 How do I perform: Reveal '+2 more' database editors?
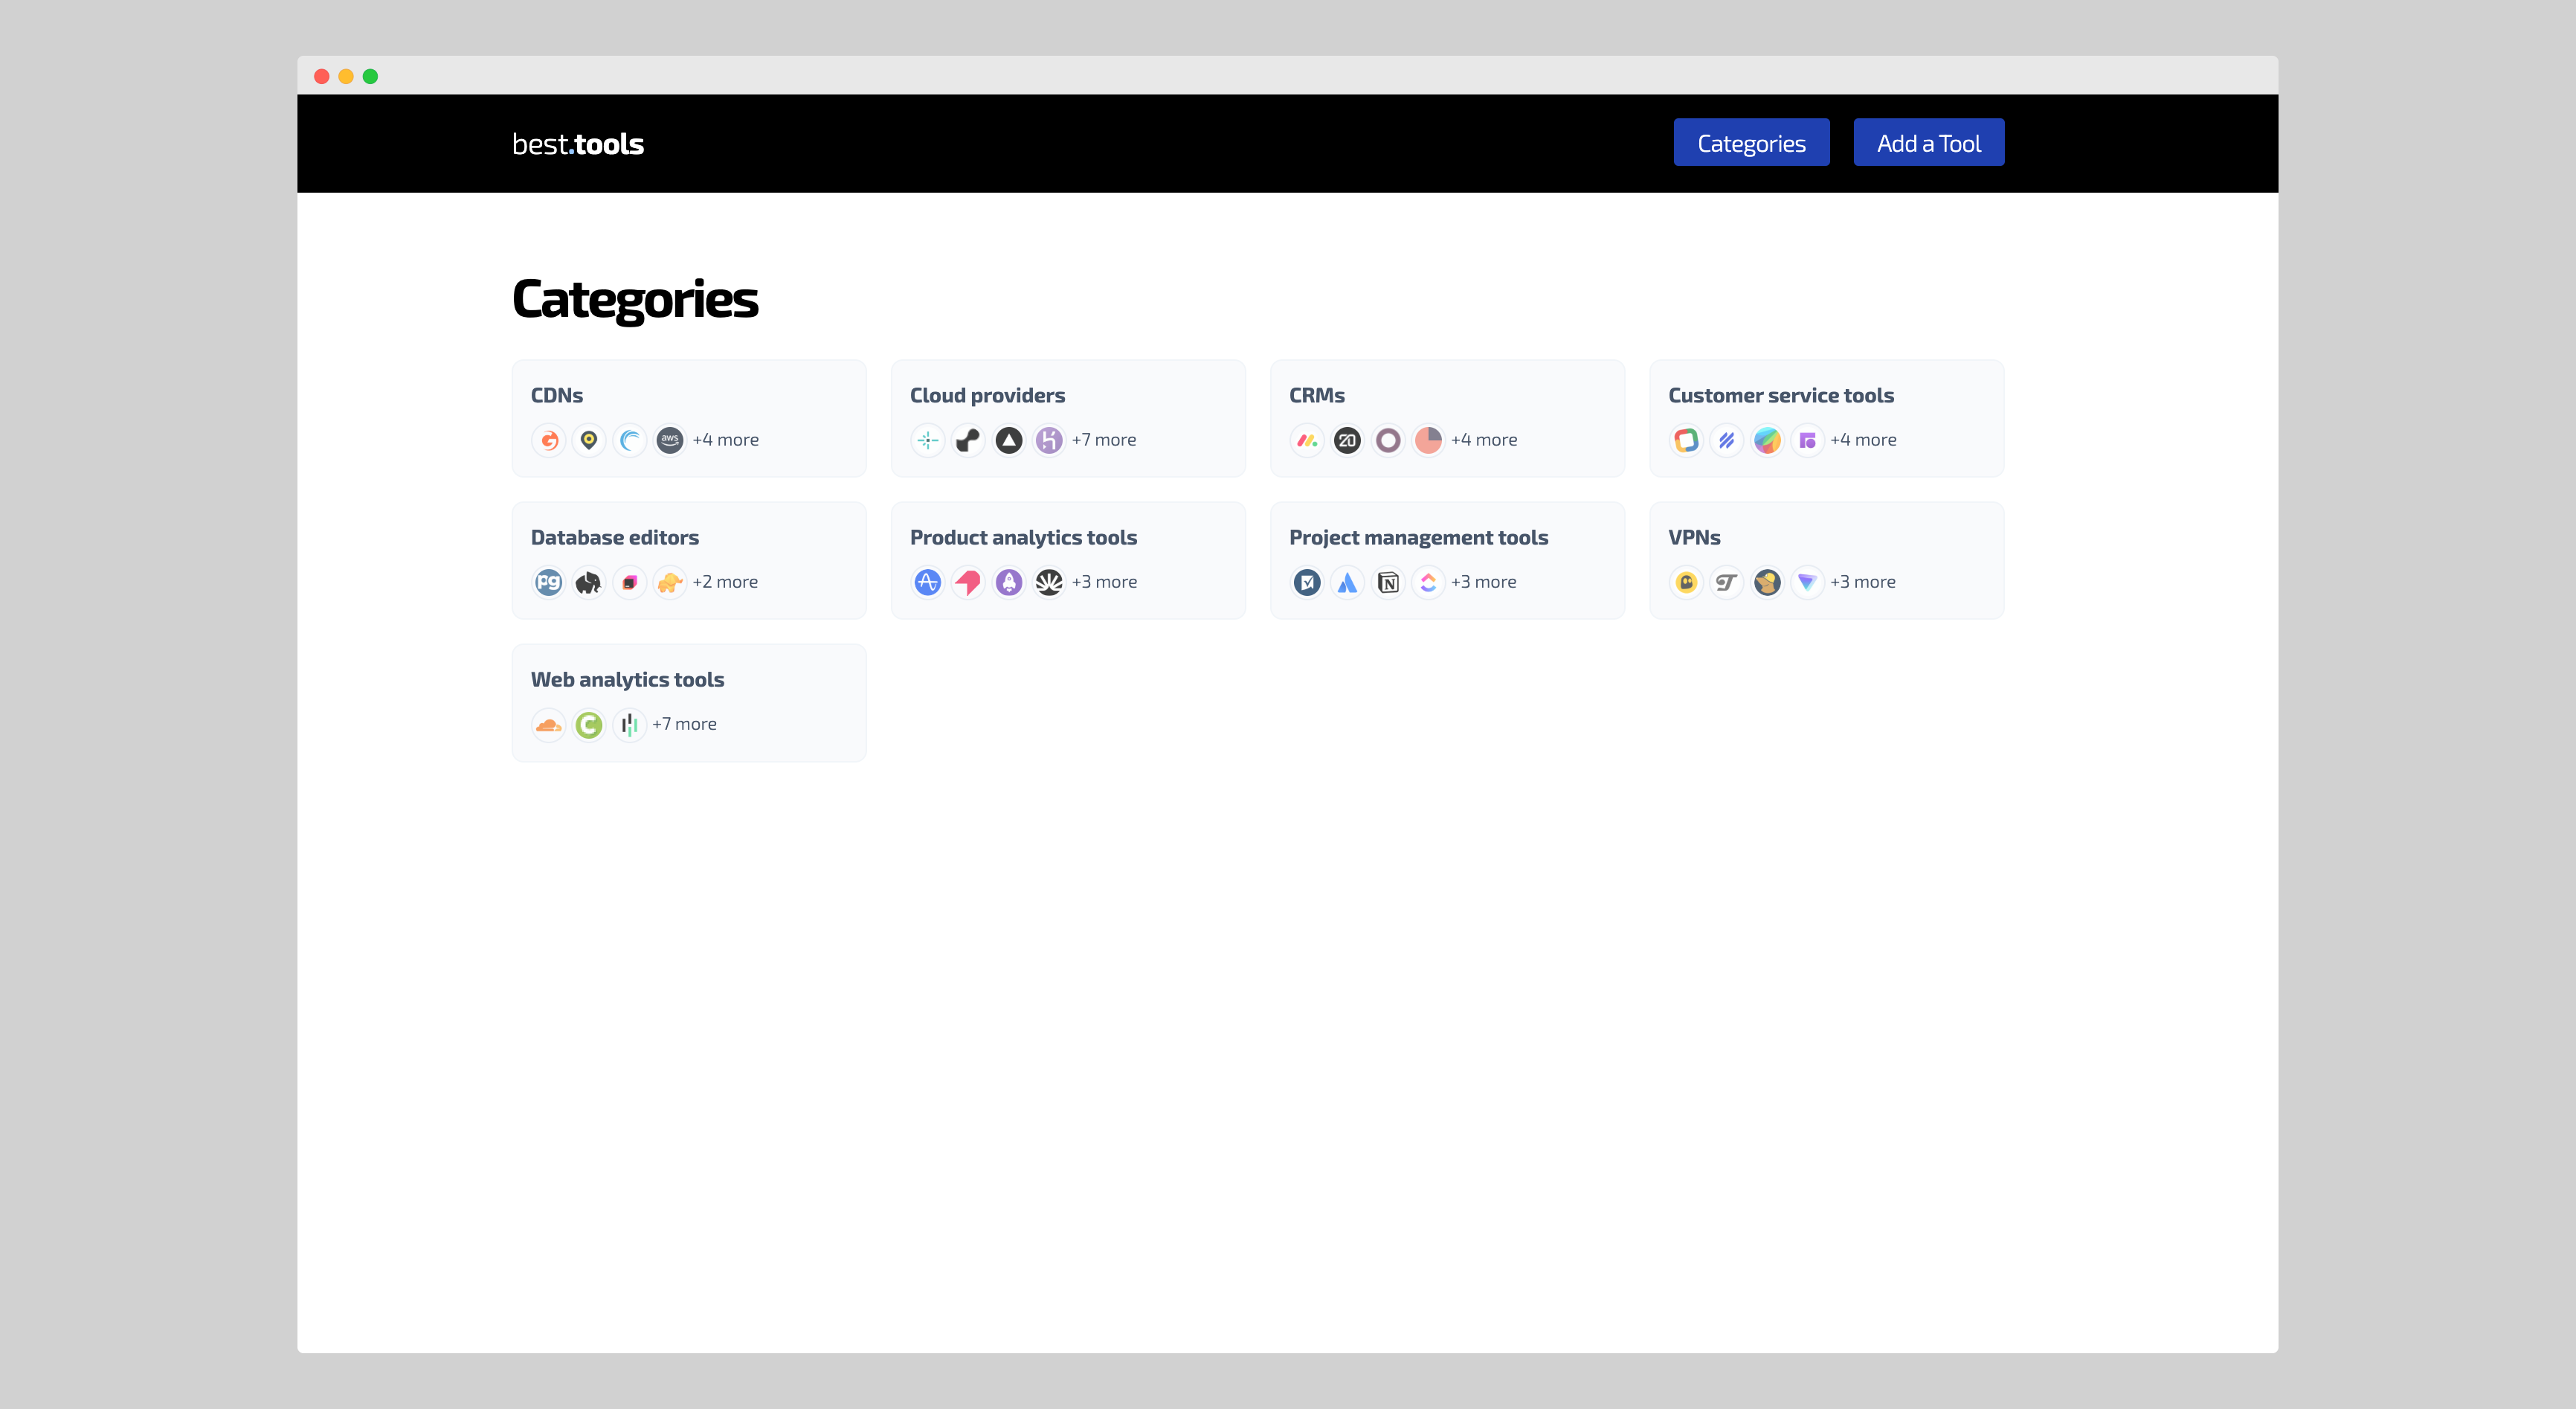[724, 582]
